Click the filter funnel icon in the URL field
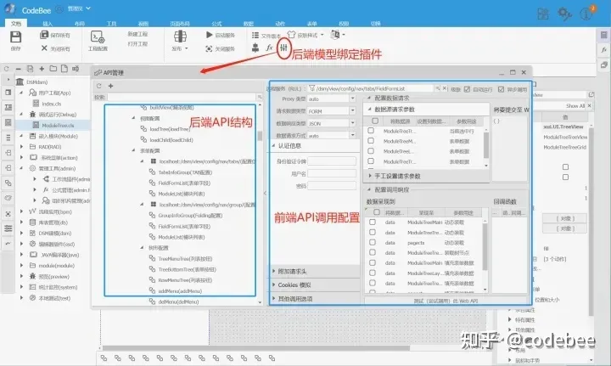 (311, 88)
